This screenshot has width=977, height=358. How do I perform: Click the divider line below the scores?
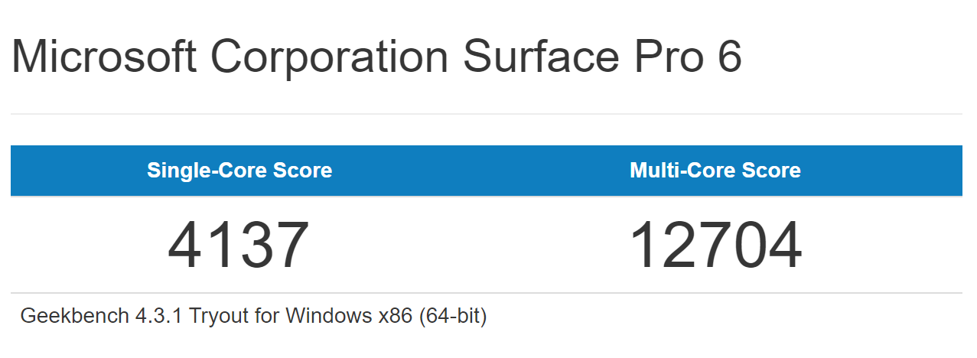(487, 293)
